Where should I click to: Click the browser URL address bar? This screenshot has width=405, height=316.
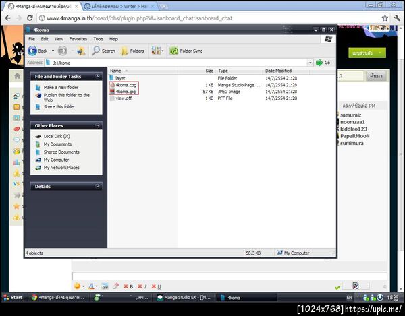tap(209, 18)
